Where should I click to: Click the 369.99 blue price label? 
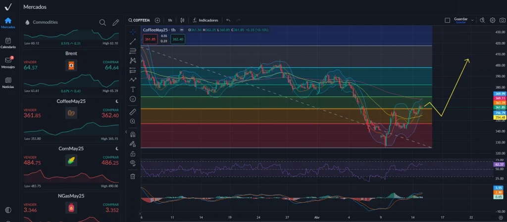500,93
